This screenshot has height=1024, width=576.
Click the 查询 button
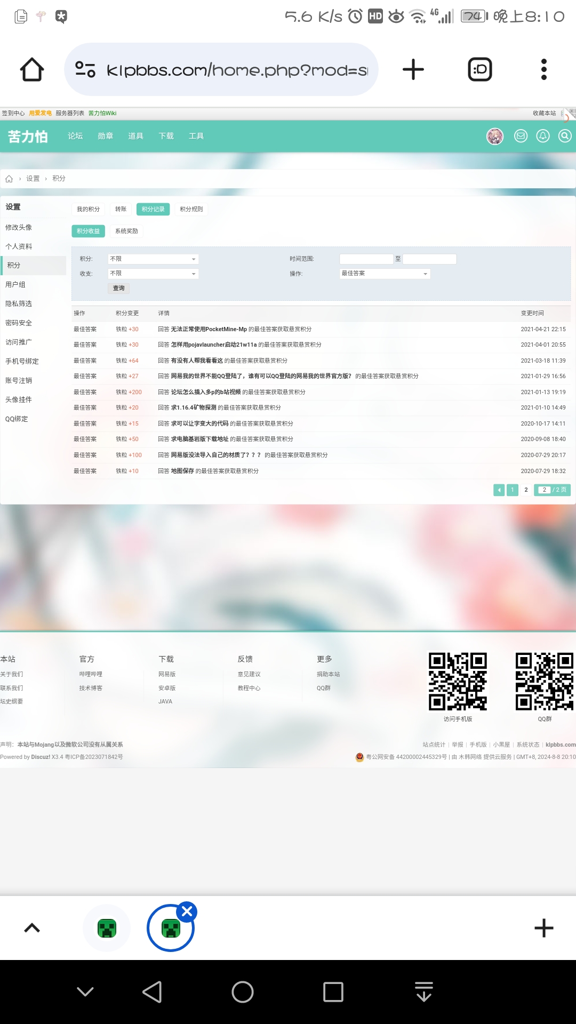coord(118,288)
